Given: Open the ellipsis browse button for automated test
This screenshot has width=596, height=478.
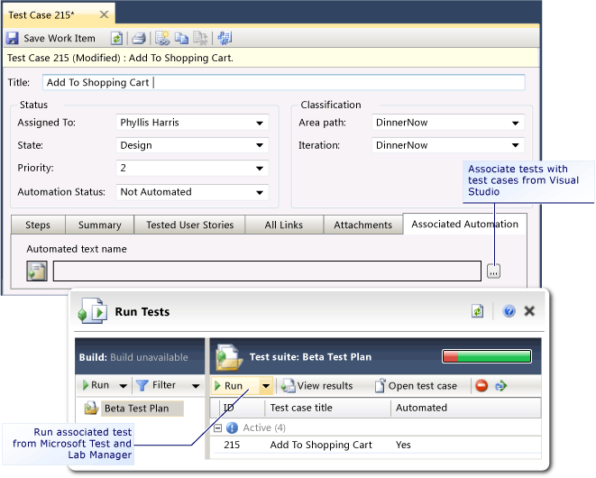Looking at the screenshot, I should click(x=493, y=271).
